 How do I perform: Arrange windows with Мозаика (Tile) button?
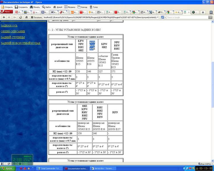[x=66, y=7]
